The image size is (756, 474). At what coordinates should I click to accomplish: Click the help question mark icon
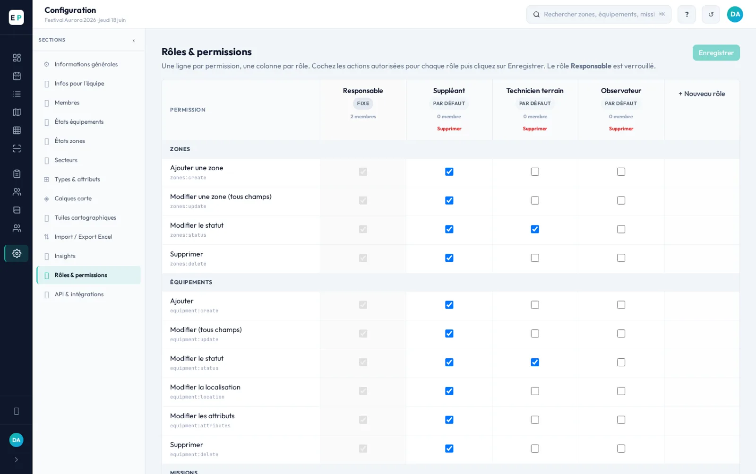coord(687,14)
